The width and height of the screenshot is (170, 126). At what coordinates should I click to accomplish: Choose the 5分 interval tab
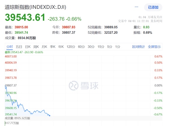(x=109, y=47)
